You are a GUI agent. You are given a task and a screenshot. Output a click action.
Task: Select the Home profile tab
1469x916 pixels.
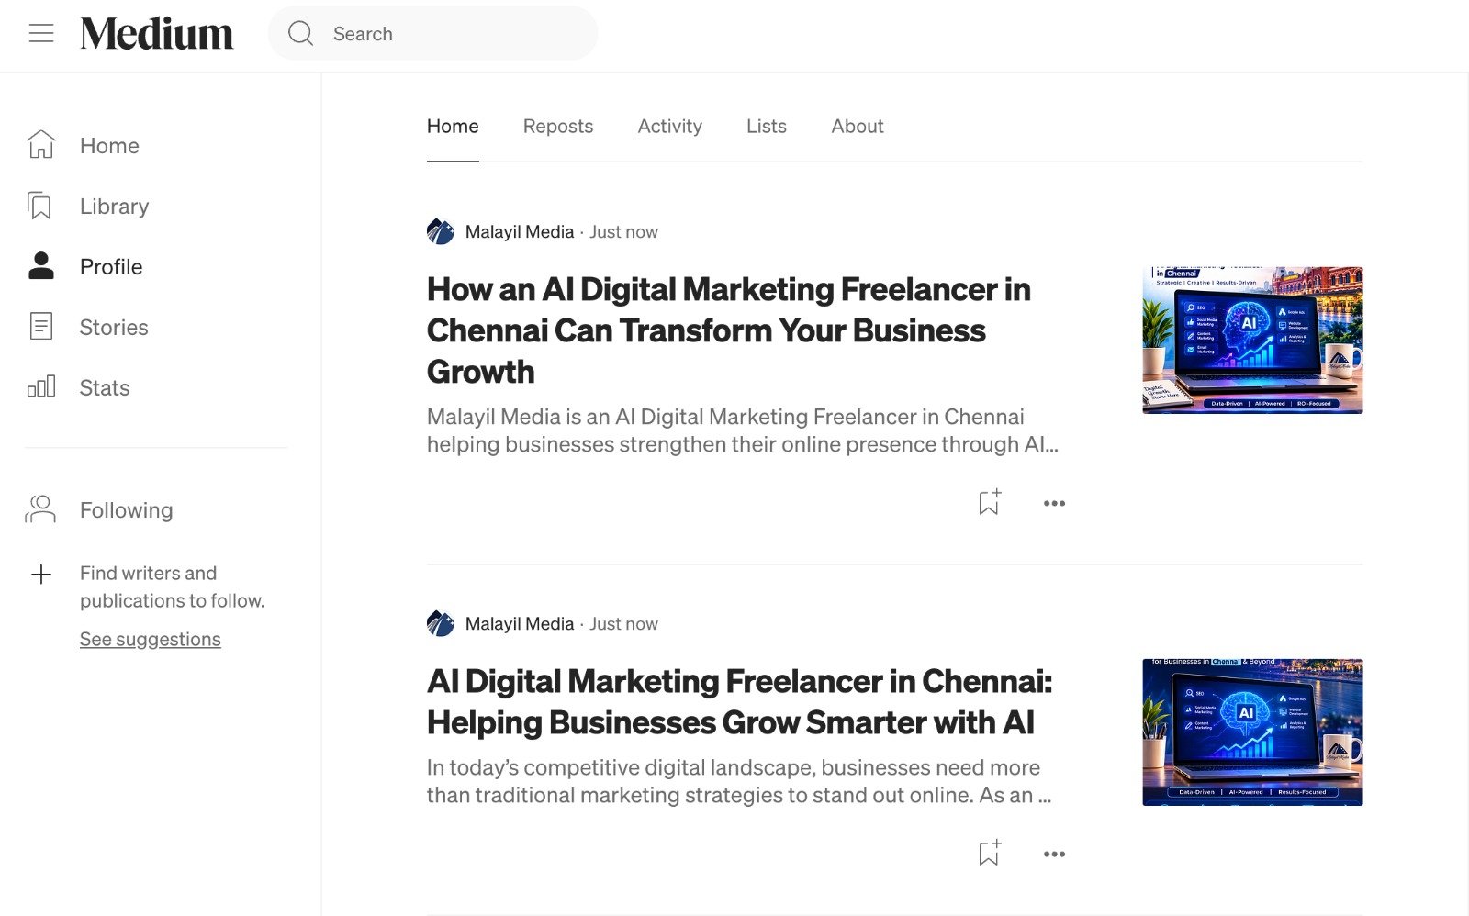pyautogui.click(x=453, y=127)
